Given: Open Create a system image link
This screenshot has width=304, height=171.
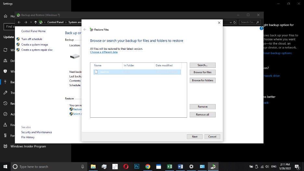Looking at the screenshot, I should (x=34, y=45).
